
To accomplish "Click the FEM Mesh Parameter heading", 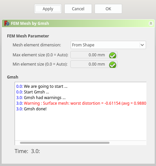I will (28, 36).
